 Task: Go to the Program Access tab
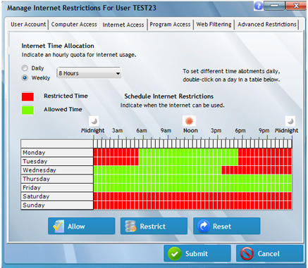(x=170, y=25)
